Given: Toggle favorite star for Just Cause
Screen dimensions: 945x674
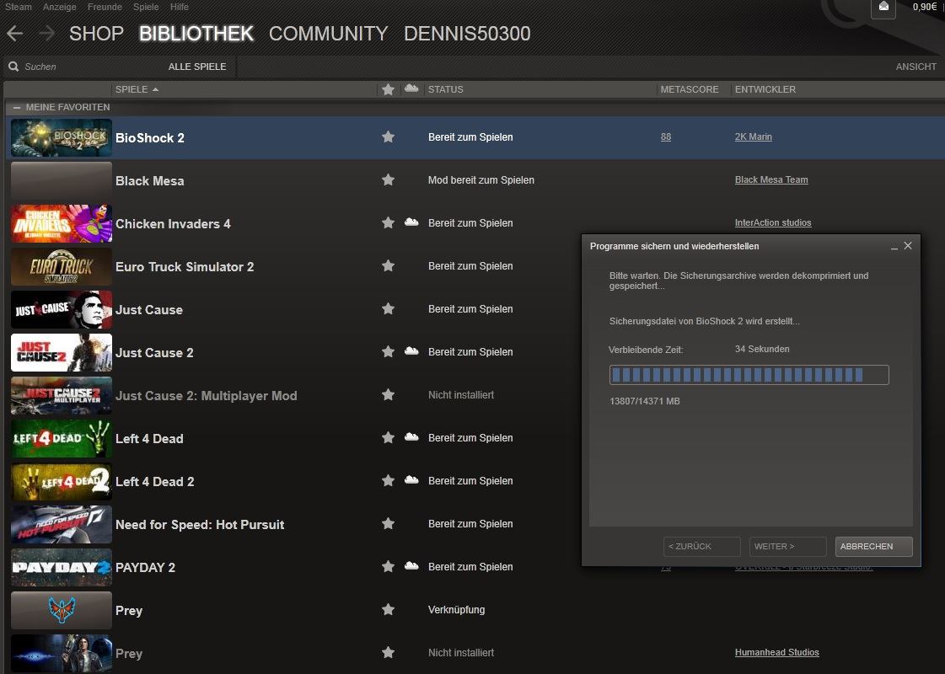Looking at the screenshot, I should [388, 308].
